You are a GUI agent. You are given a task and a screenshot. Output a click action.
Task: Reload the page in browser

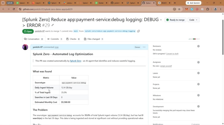14,9
